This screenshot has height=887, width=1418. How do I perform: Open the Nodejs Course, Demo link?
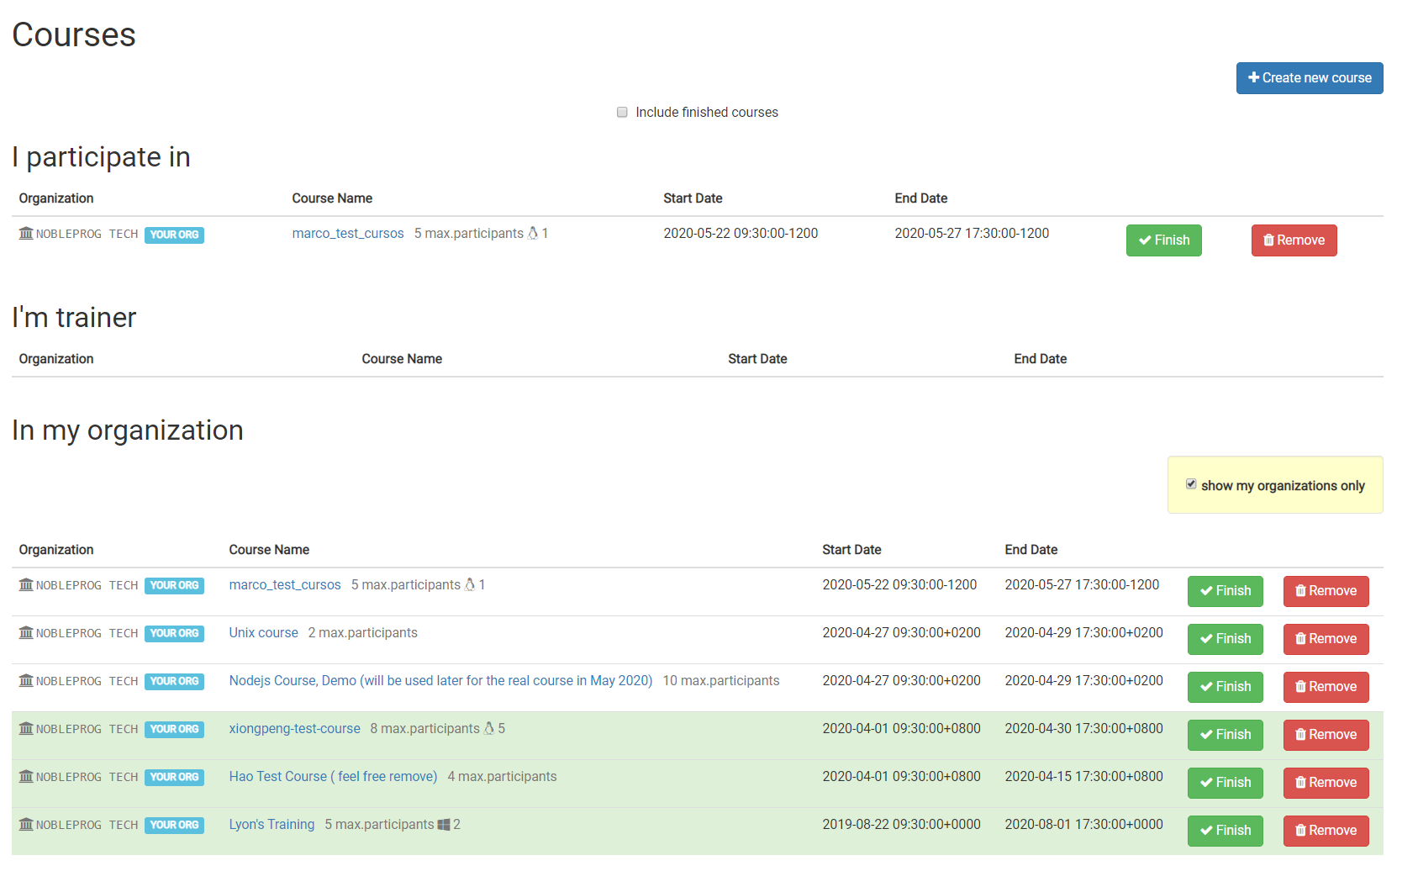pyautogui.click(x=440, y=681)
